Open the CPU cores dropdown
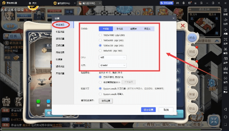The image size is (229, 131). (x=113, y=57)
